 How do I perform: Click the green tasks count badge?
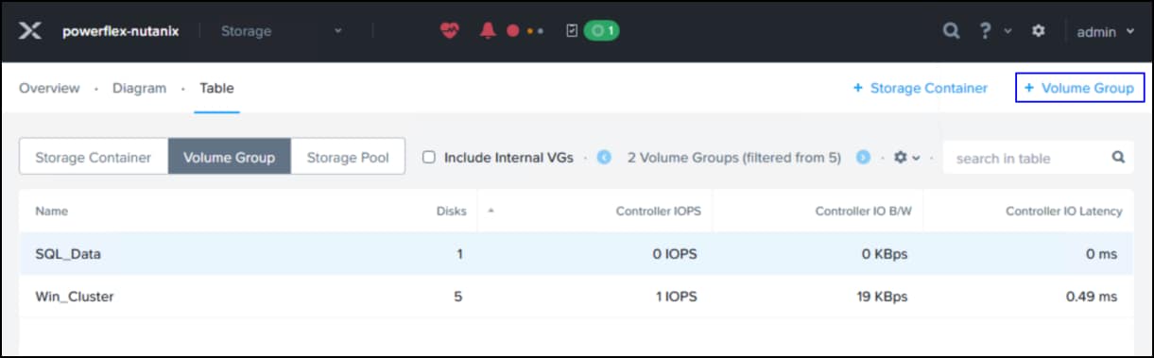[x=601, y=31]
